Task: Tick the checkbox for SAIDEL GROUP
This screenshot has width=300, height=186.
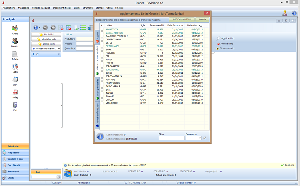Action: click(102, 86)
